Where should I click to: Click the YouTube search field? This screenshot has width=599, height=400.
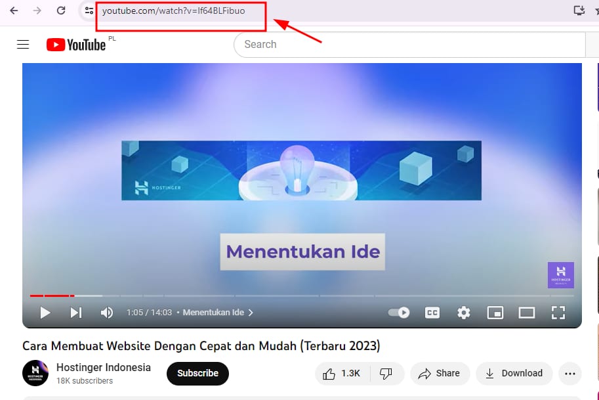[407, 45]
